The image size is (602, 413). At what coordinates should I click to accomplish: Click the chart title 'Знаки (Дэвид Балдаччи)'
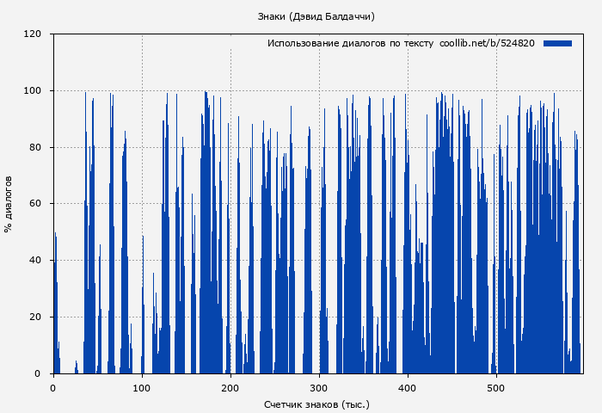pos(316,16)
